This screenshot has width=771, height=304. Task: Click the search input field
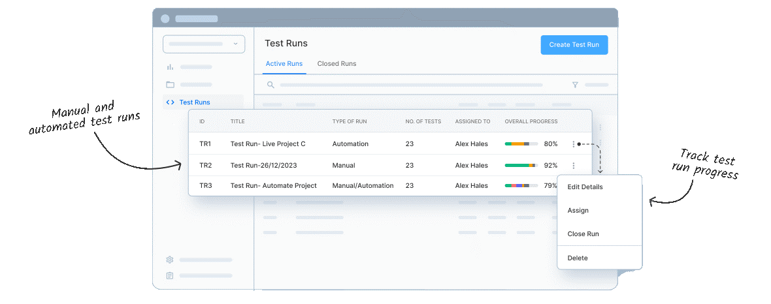pyautogui.click(x=411, y=85)
